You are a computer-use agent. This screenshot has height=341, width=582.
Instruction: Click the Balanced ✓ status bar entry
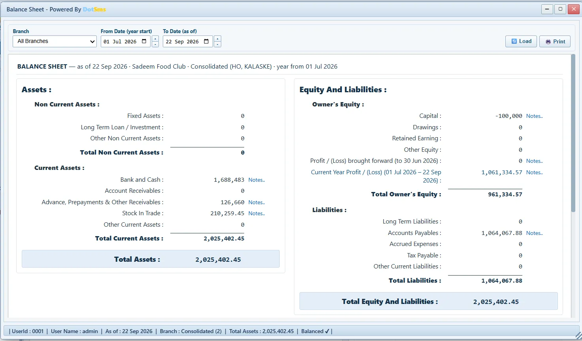(315, 331)
